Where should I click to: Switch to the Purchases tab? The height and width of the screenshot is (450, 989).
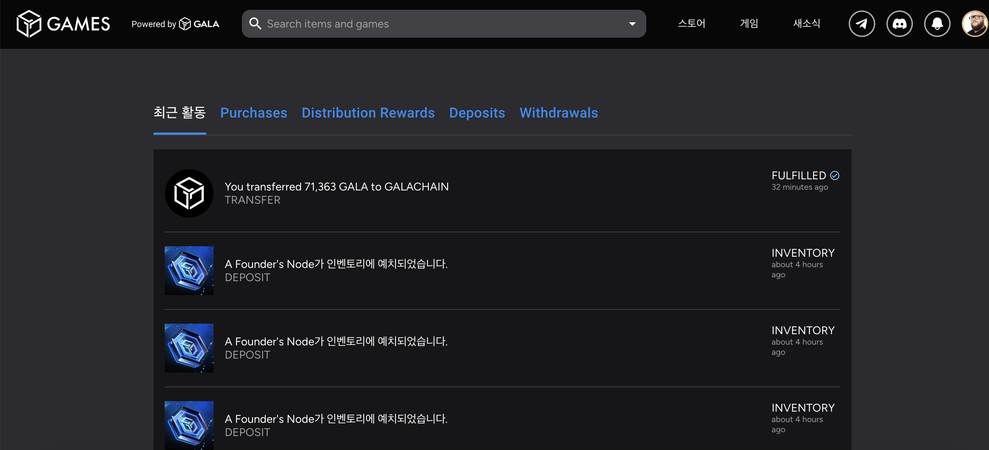point(253,113)
